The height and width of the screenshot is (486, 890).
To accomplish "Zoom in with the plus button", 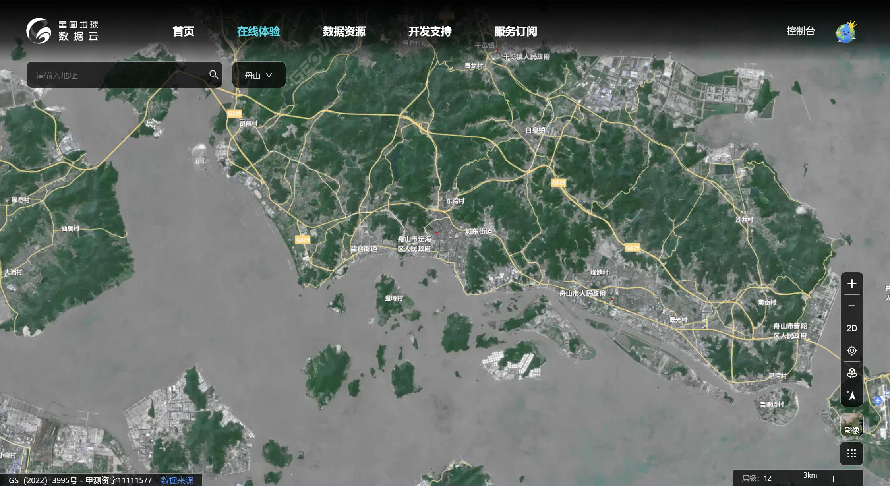I will pyautogui.click(x=851, y=284).
